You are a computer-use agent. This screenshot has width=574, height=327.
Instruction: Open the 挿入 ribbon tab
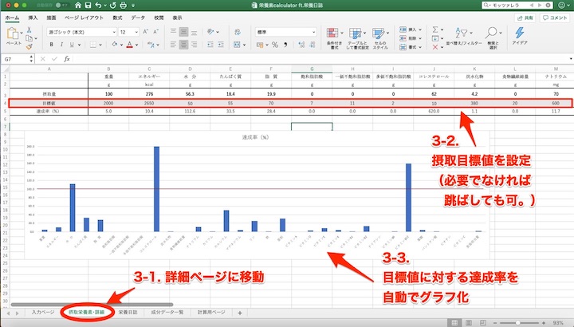pyautogui.click(x=33, y=18)
